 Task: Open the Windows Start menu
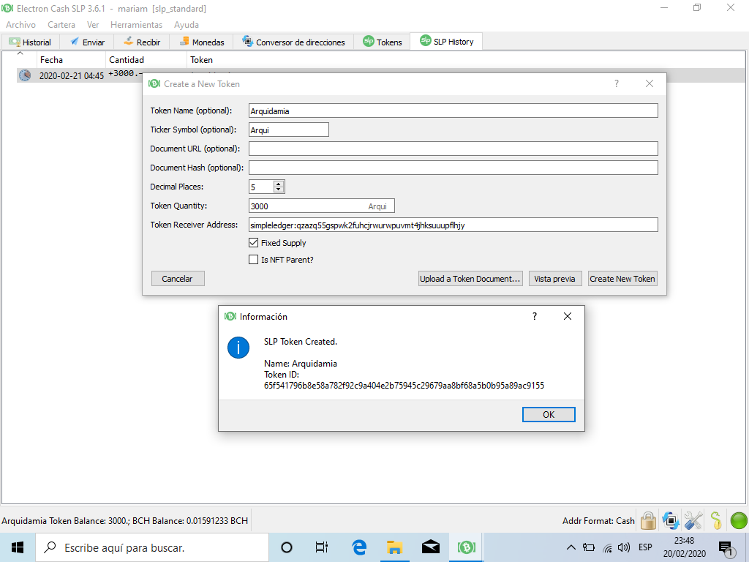click(18, 547)
